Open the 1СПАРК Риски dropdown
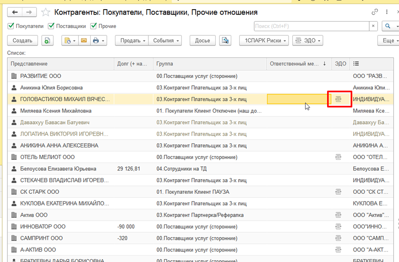 click(x=264, y=40)
